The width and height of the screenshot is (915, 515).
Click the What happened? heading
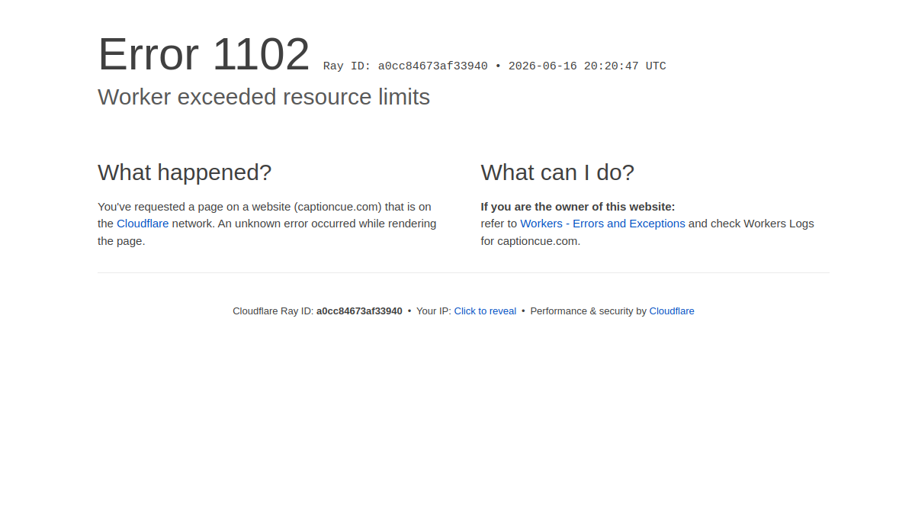tap(185, 172)
